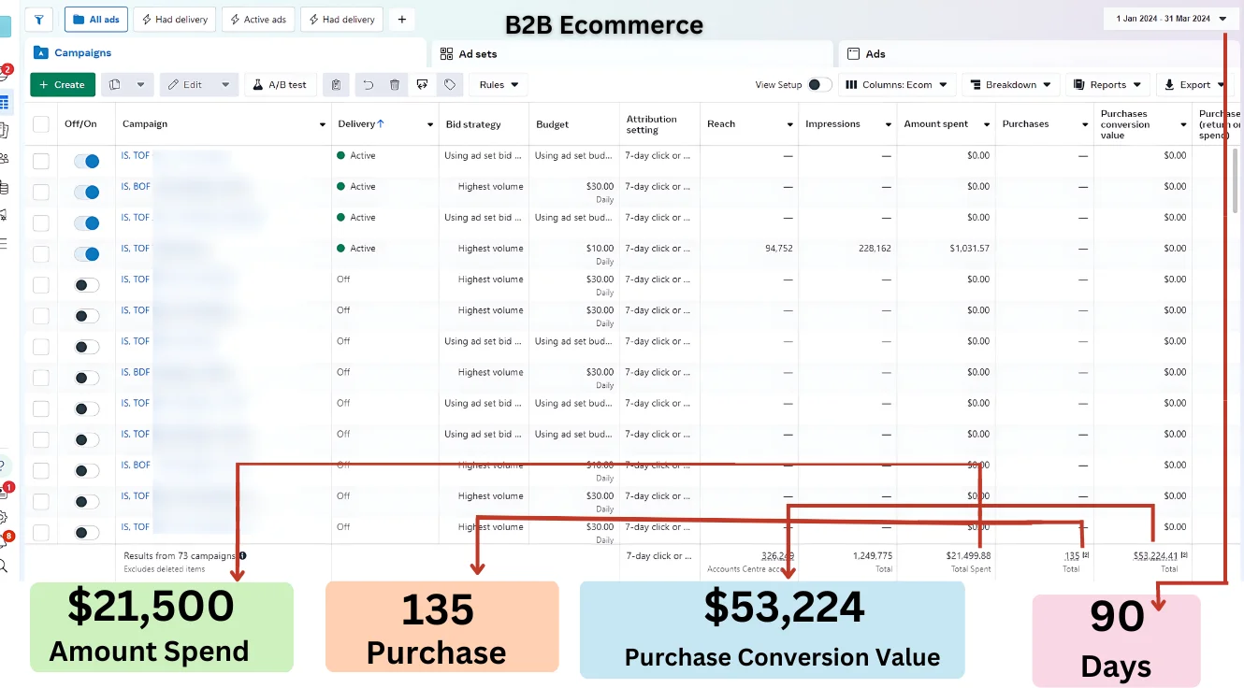Viewport: 1244px width, 688px height.
Task: Turn on the IS, BDF campaign
Action: [x=87, y=378]
